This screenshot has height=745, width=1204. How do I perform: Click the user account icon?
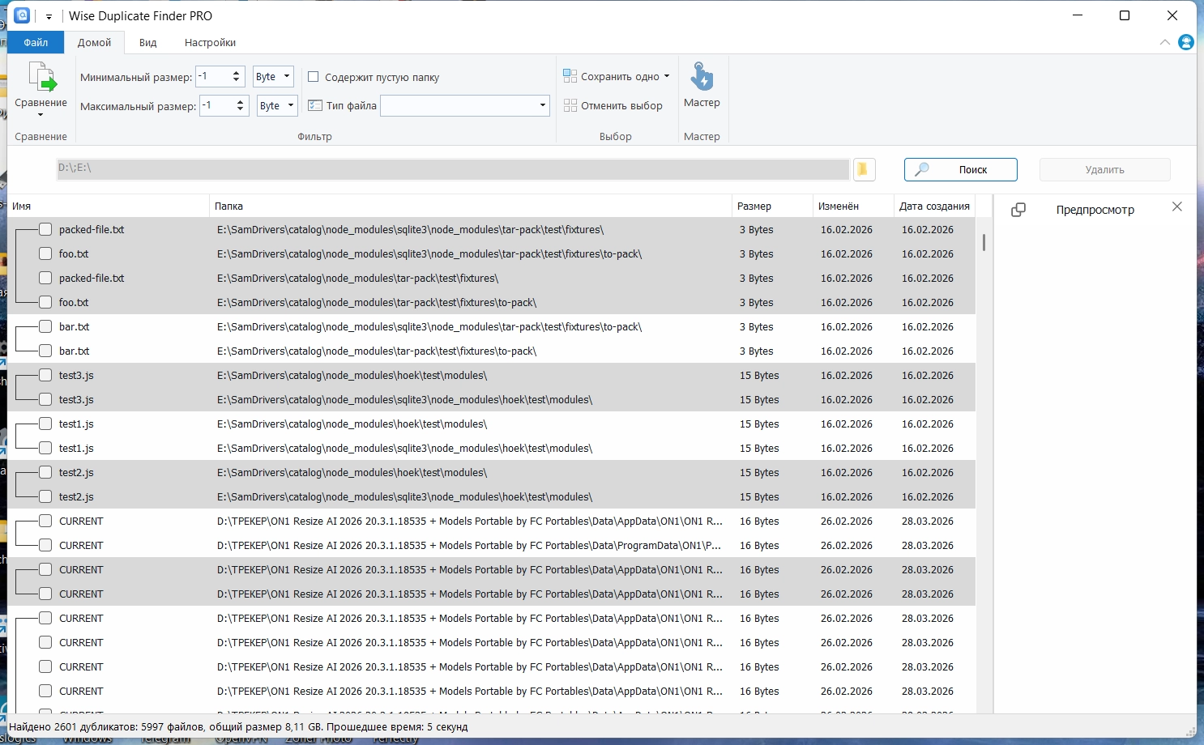coord(1186,42)
